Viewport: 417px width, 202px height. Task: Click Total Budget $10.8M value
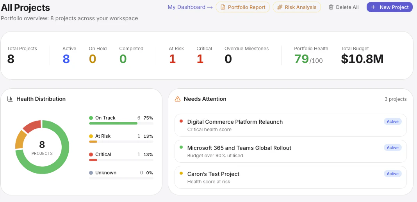tap(362, 59)
